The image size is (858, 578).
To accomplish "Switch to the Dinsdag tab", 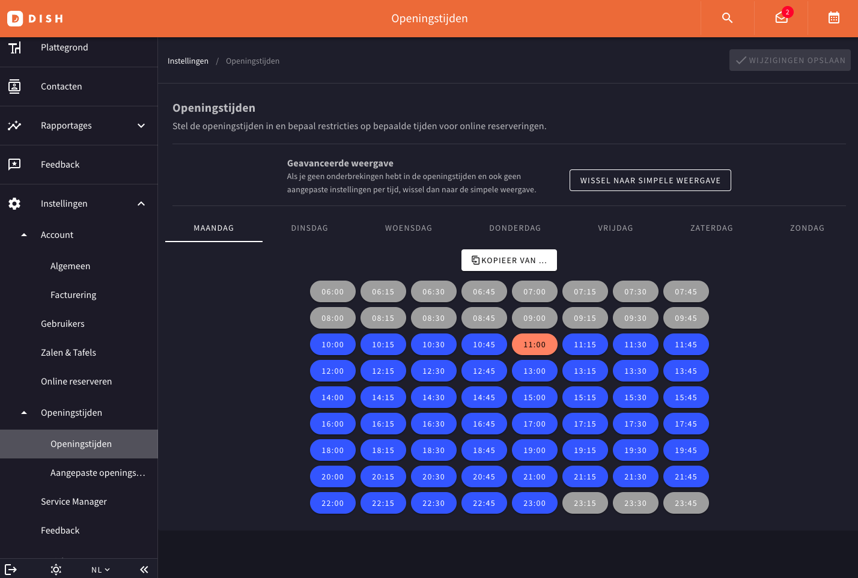I will point(309,228).
